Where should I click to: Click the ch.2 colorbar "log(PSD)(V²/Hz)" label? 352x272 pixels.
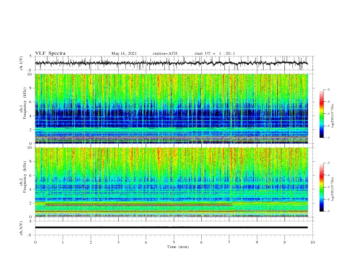click(332, 189)
